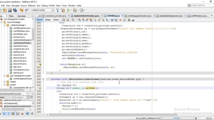214x120 pixels.
Task: Click Toggle Bookmark editor icon
Action: coord(107,20)
